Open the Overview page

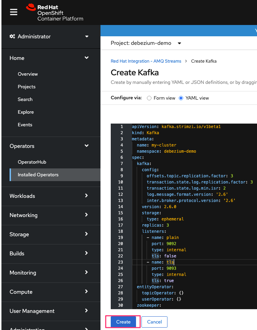(x=28, y=74)
